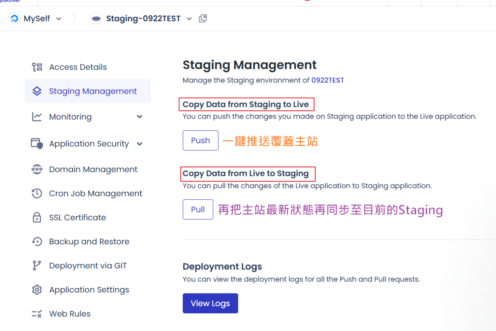Expand the Application Security submenu

(139, 143)
